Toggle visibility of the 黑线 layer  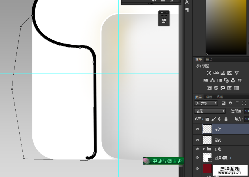[x=197, y=140]
